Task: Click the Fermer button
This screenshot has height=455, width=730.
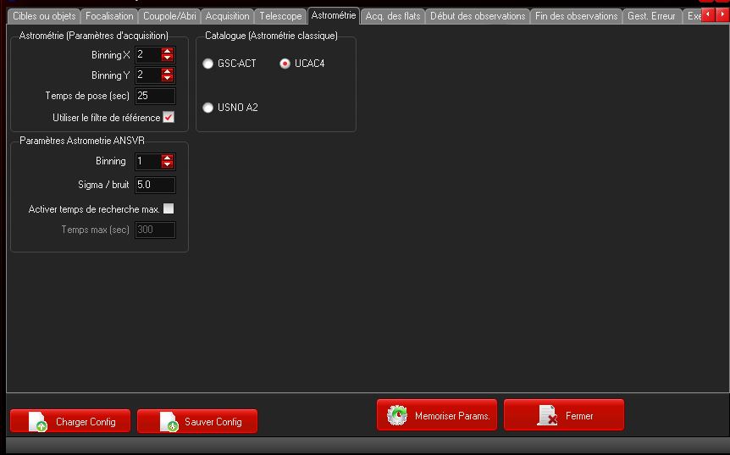Action: point(564,416)
